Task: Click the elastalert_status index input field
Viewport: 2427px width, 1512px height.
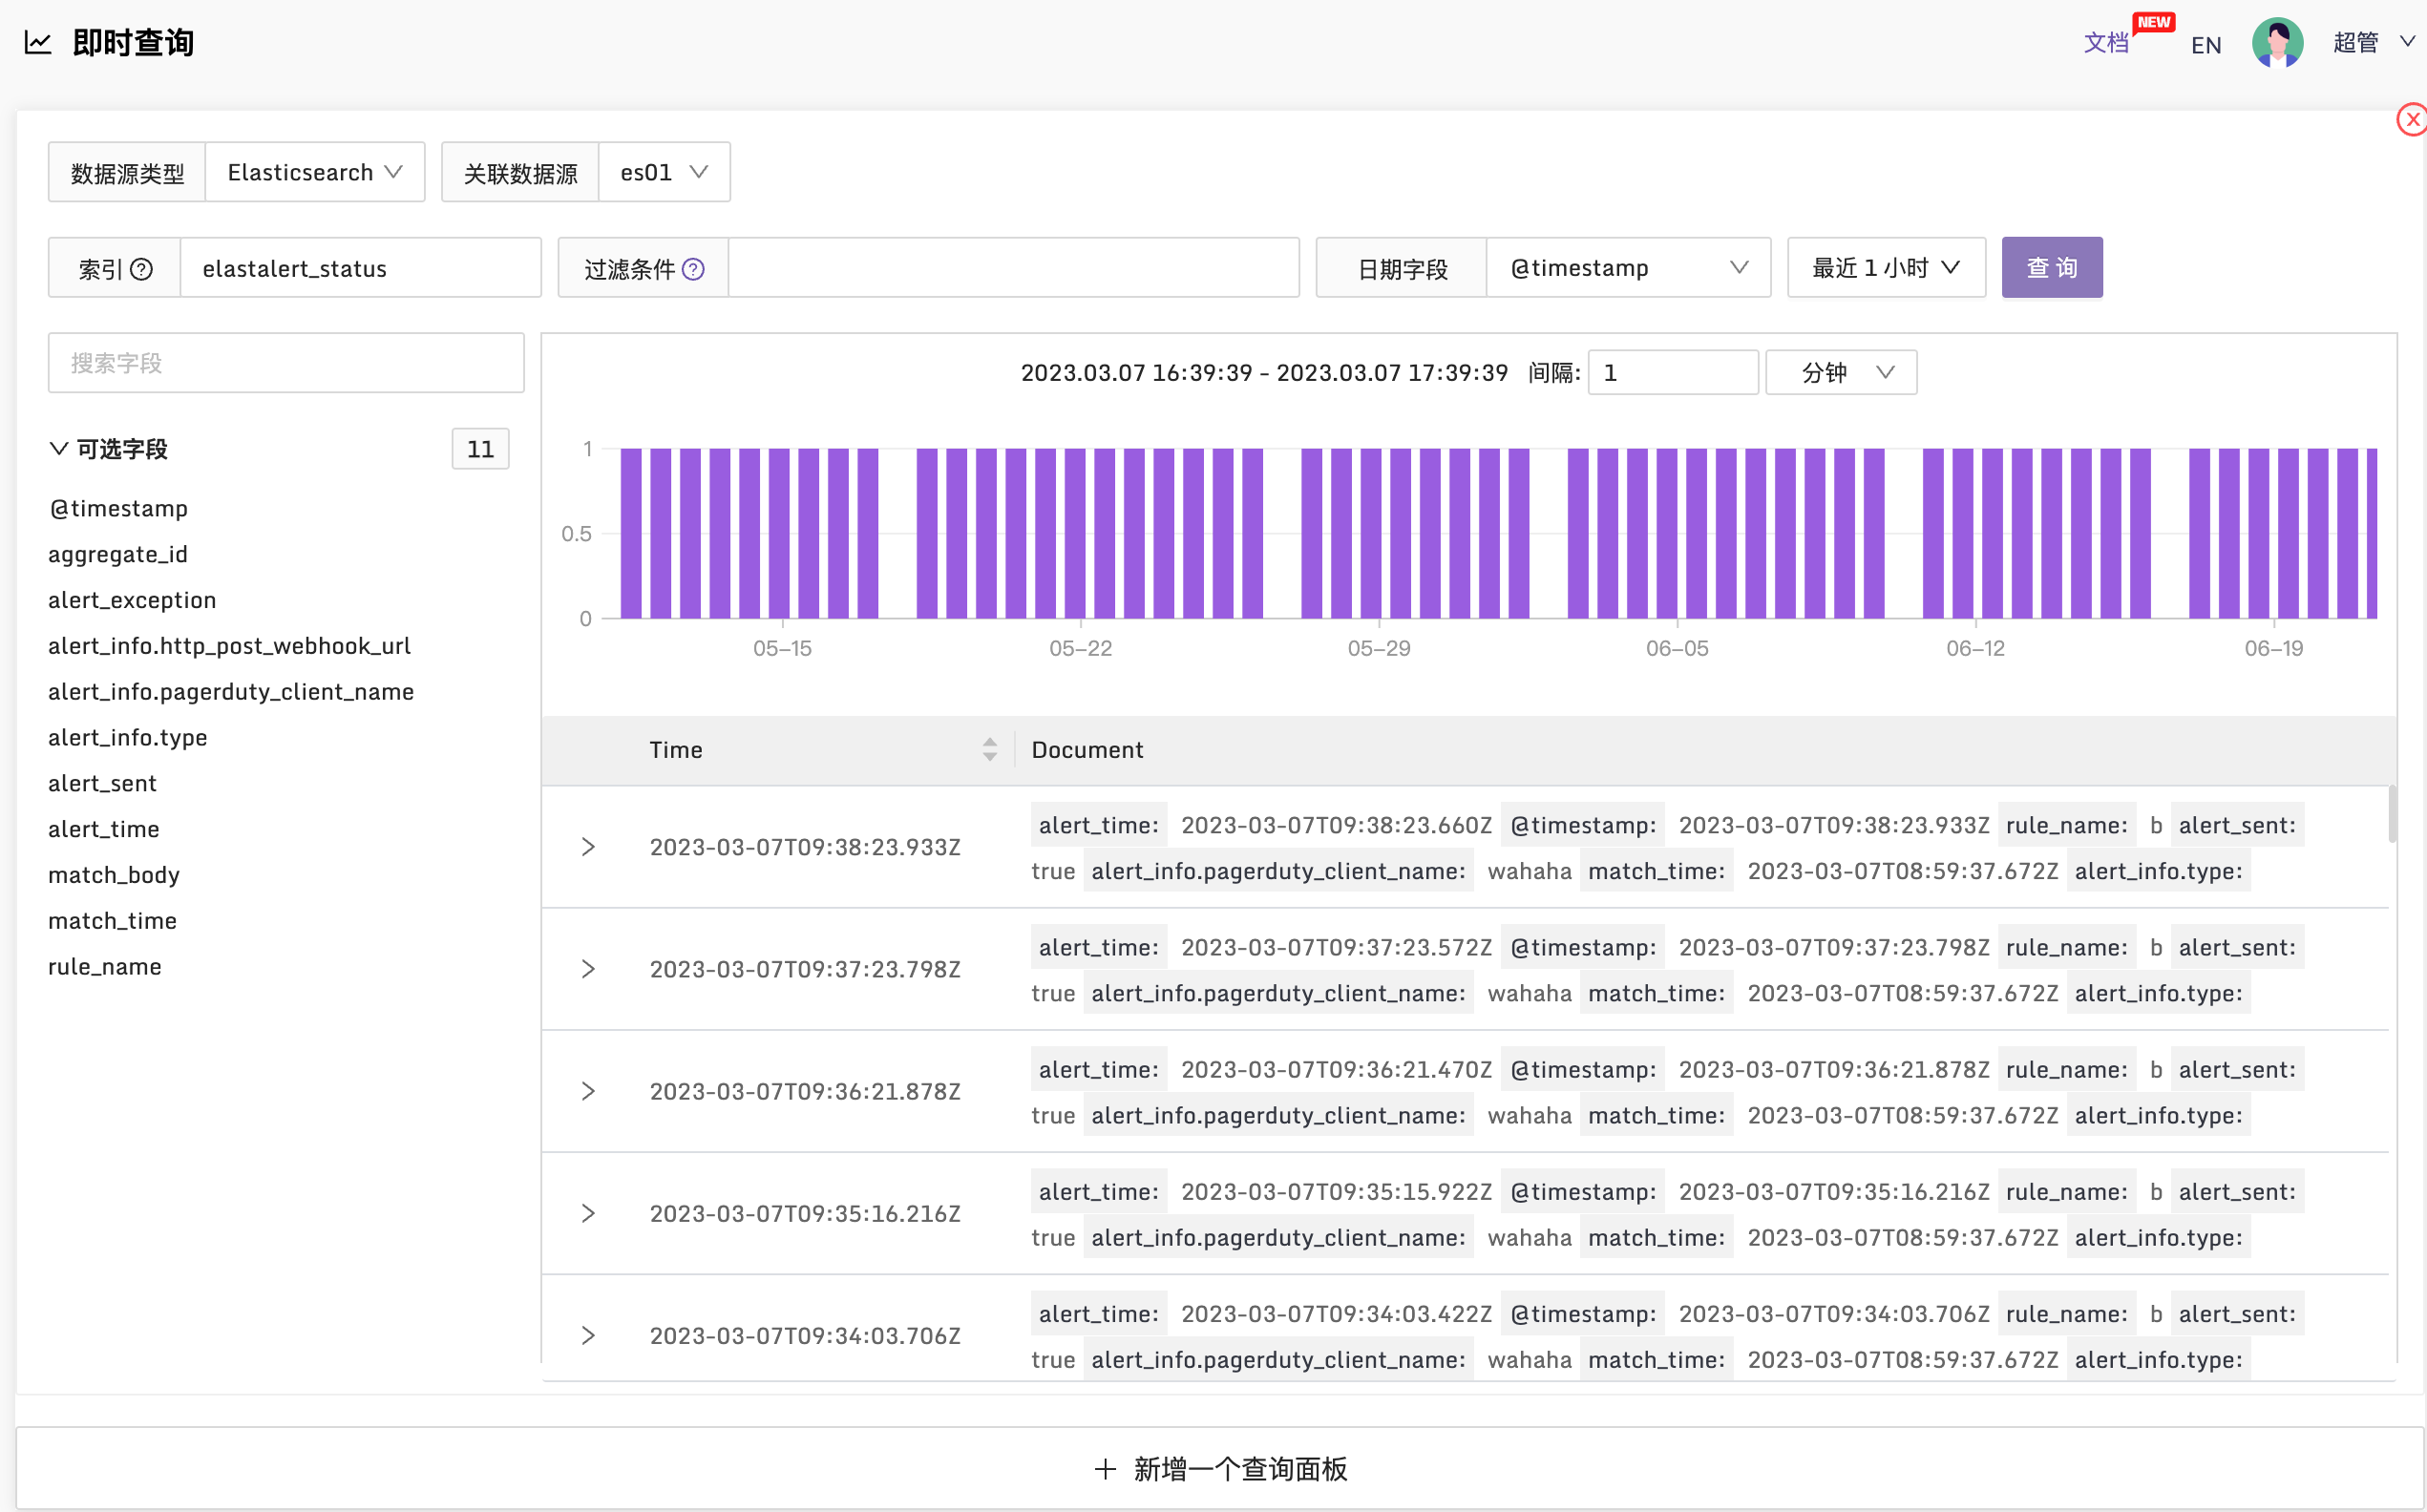Action: (361, 268)
